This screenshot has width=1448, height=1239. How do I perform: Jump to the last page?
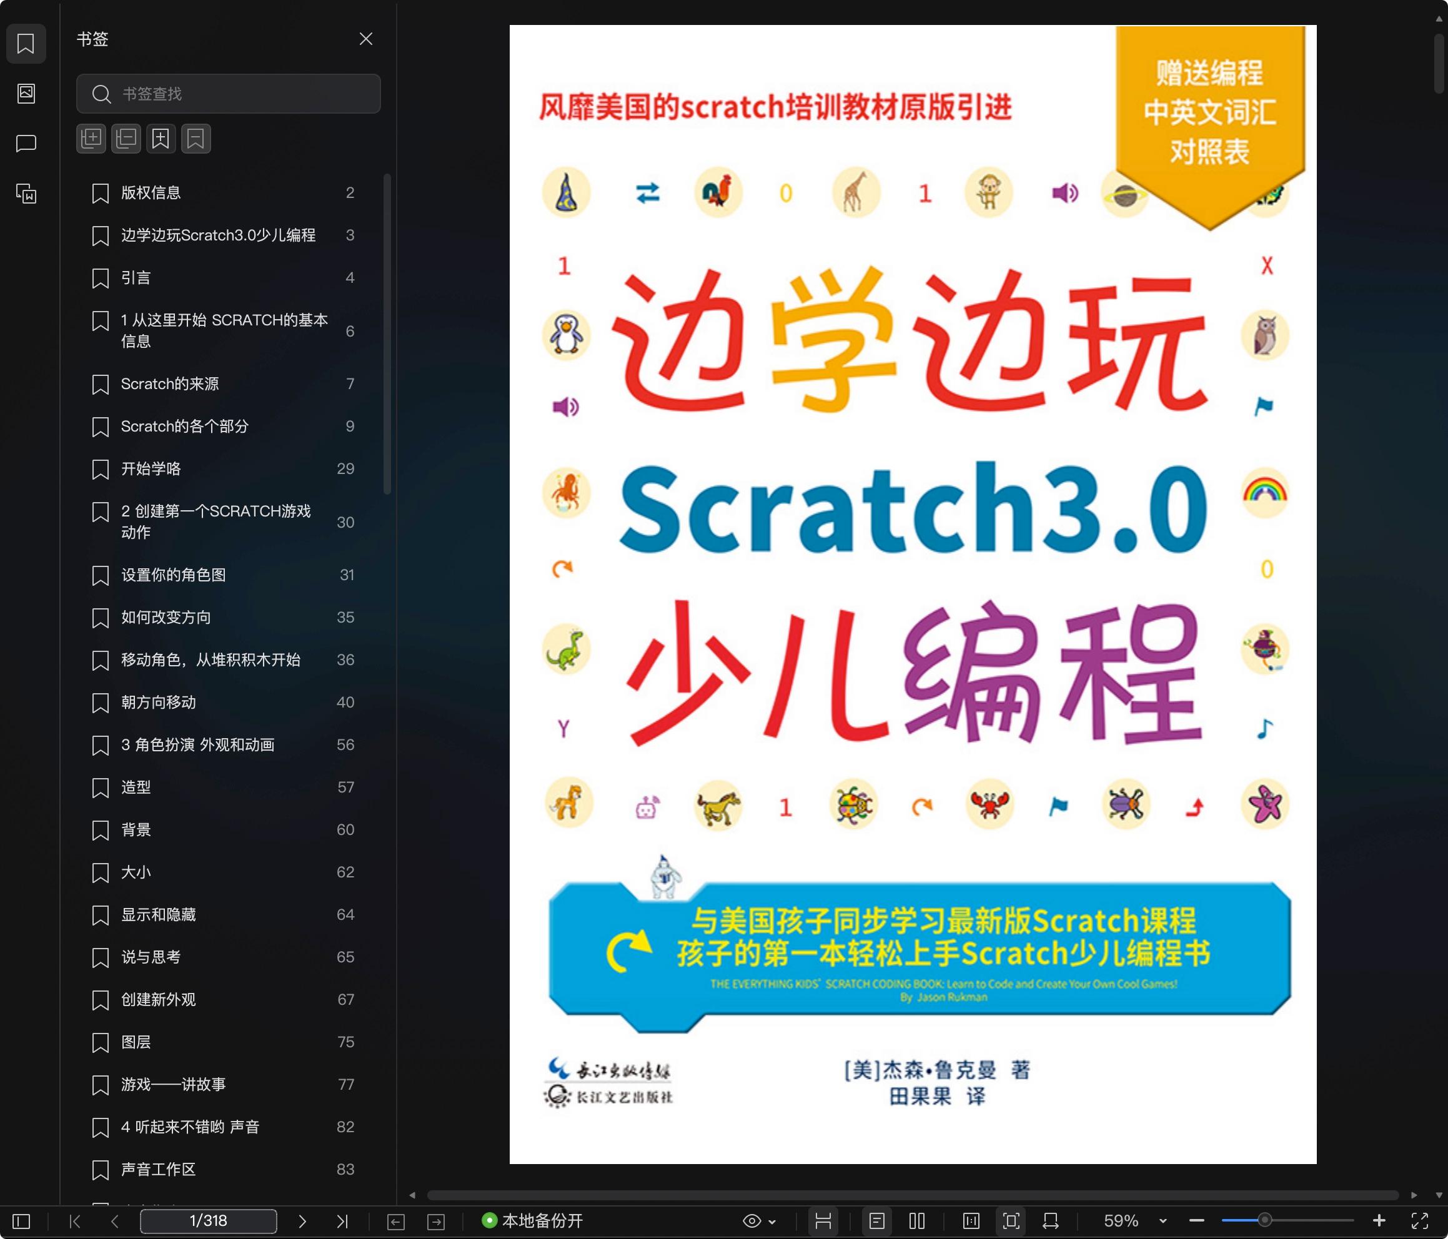(342, 1221)
